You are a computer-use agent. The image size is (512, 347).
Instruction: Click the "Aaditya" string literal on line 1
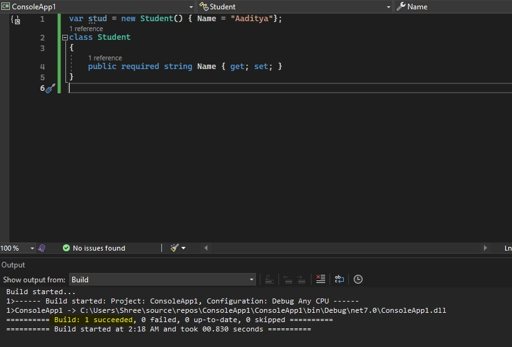click(x=252, y=19)
